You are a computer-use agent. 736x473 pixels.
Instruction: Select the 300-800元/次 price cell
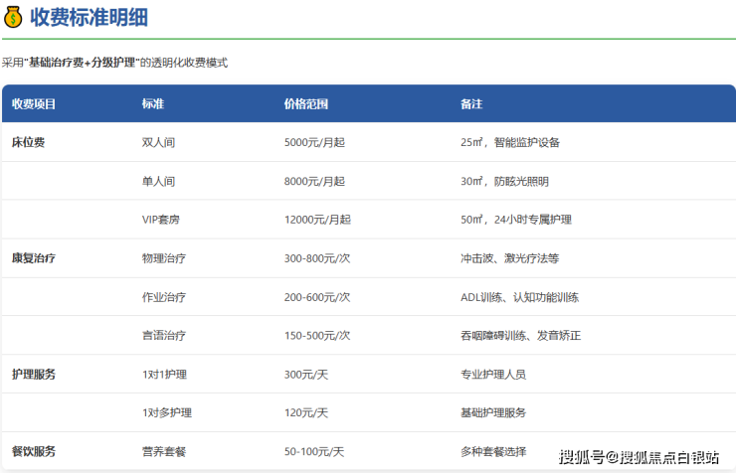click(316, 258)
